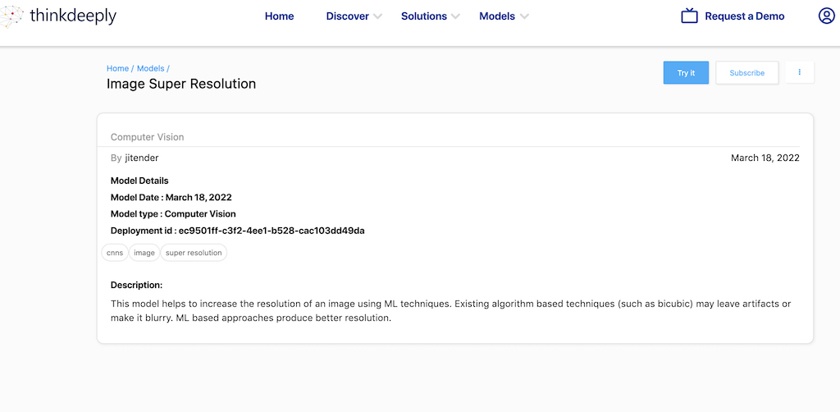The width and height of the screenshot is (840, 412).
Task: Open the Discover menu item
Action: click(347, 16)
